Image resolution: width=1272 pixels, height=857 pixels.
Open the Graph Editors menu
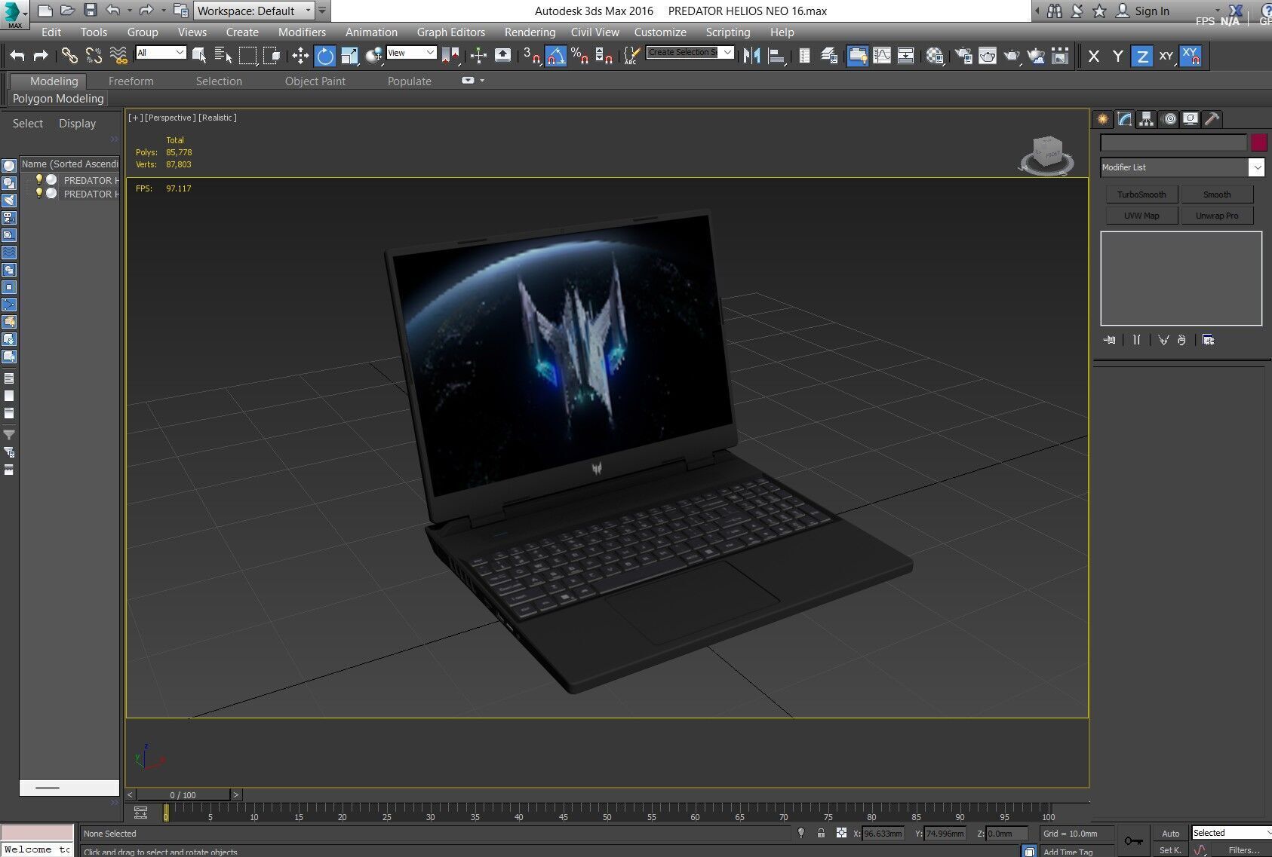tap(451, 32)
